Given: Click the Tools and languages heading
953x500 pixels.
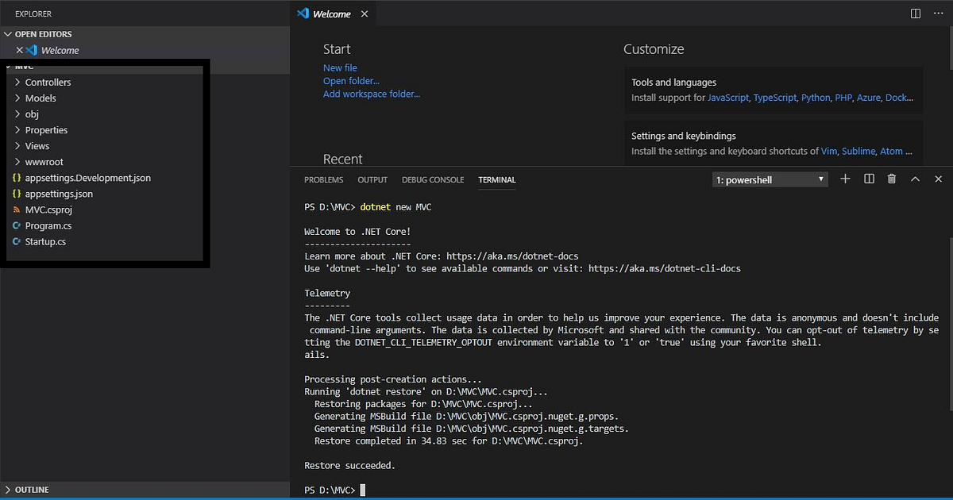Looking at the screenshot, I should (673, 83).
